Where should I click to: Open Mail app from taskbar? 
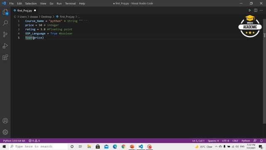point(106,146)
